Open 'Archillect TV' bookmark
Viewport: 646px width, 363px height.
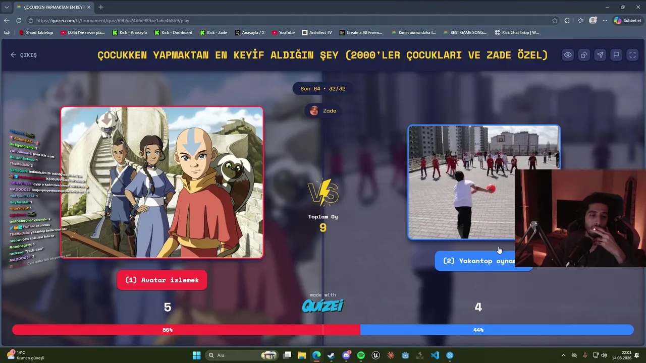click(x=317, y=32)
